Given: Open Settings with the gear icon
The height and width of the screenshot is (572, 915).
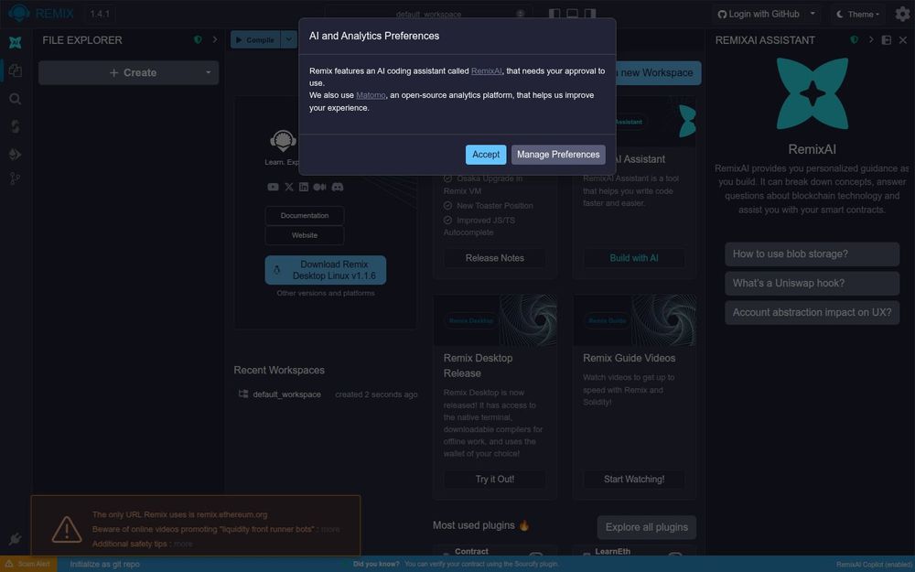Looking at the screenshot, I should (x=903, y=14).
